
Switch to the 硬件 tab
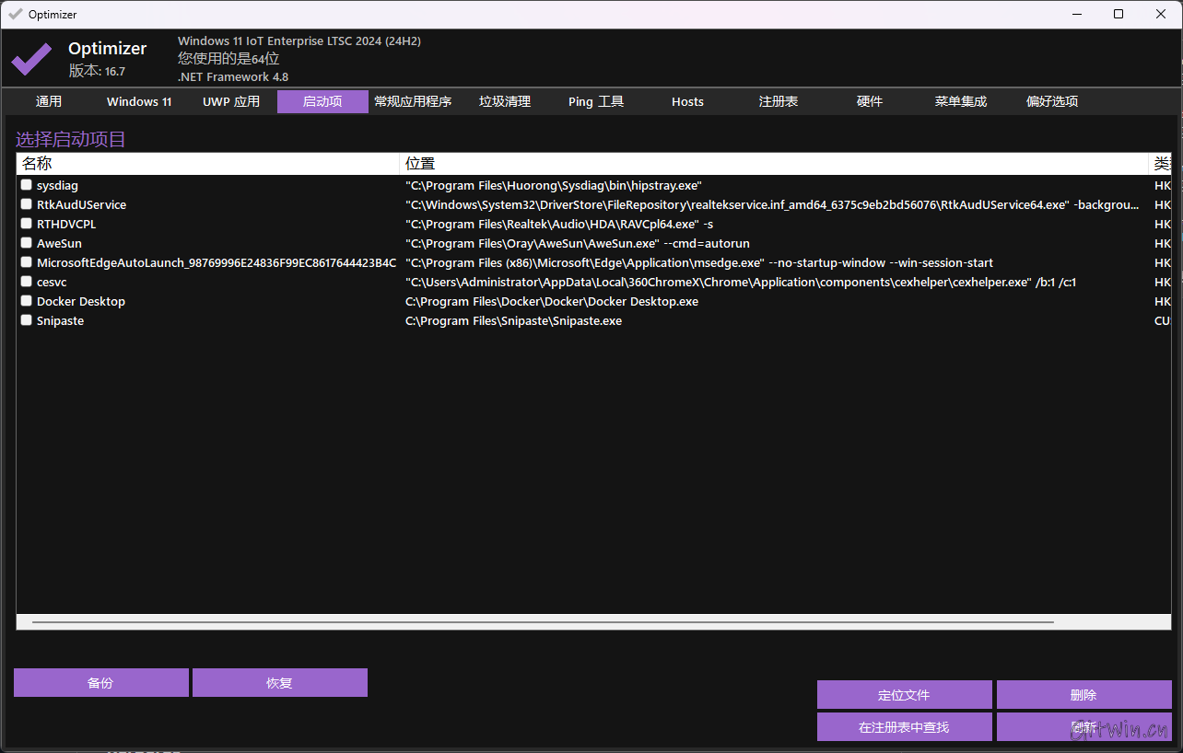[x=869, y=101]
